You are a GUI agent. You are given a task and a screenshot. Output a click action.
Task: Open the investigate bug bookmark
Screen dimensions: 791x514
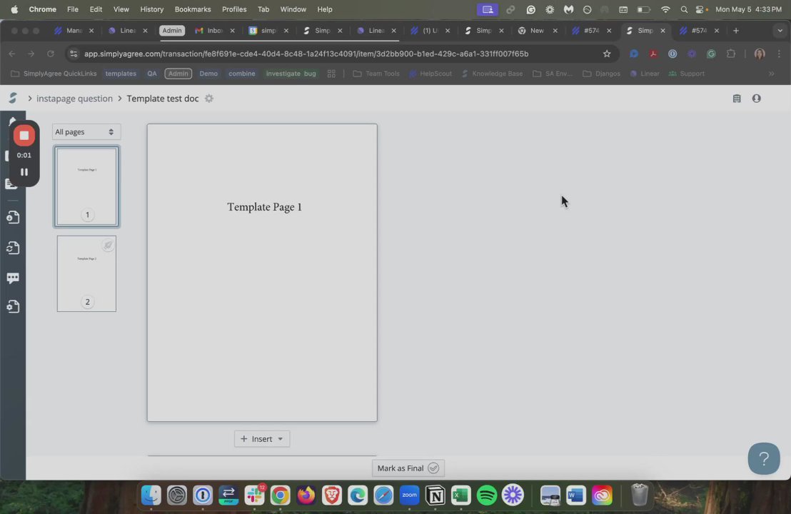(291, 74)
